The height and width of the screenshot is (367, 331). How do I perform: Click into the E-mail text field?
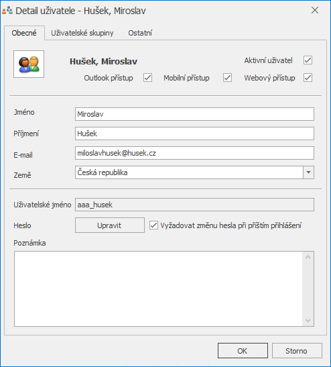[194, 153]
